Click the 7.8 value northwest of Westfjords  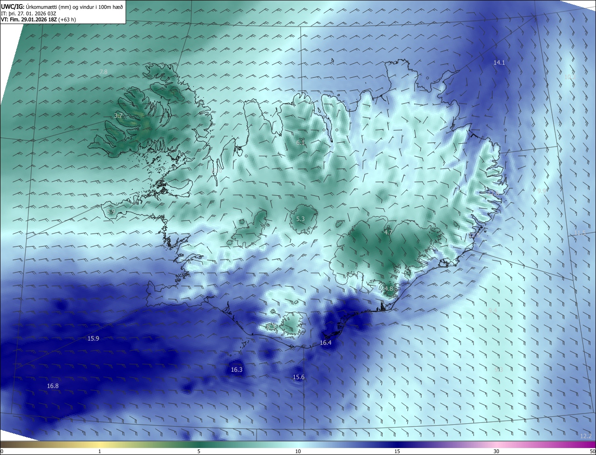tap(103, 72)
